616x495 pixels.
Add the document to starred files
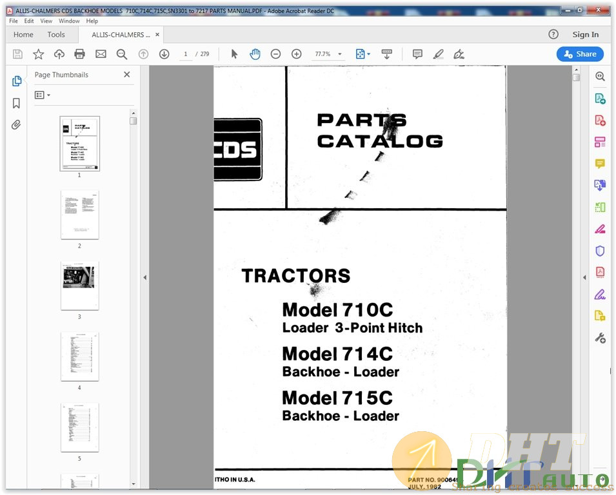tap(39, 54)
